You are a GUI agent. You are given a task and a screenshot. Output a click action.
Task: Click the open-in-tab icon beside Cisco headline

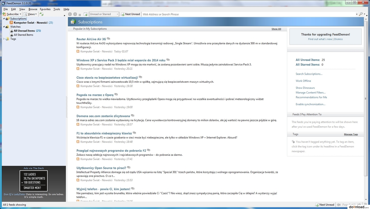click(140, 77)
